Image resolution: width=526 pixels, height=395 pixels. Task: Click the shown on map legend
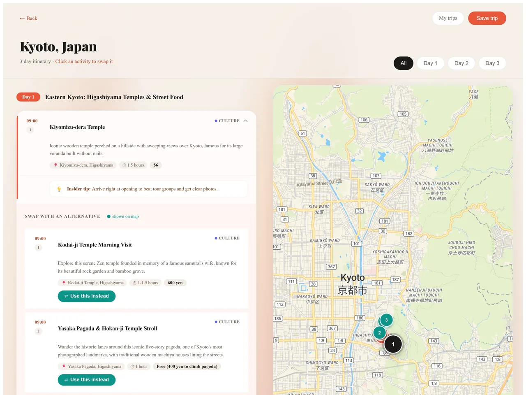pyautogui.click(x=123, y=216)
